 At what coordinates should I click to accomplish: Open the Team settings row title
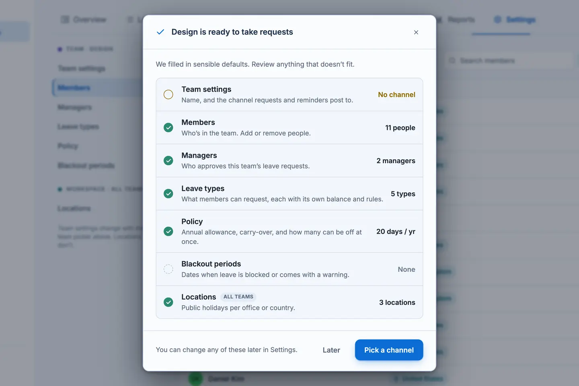(x=206, y=89)
